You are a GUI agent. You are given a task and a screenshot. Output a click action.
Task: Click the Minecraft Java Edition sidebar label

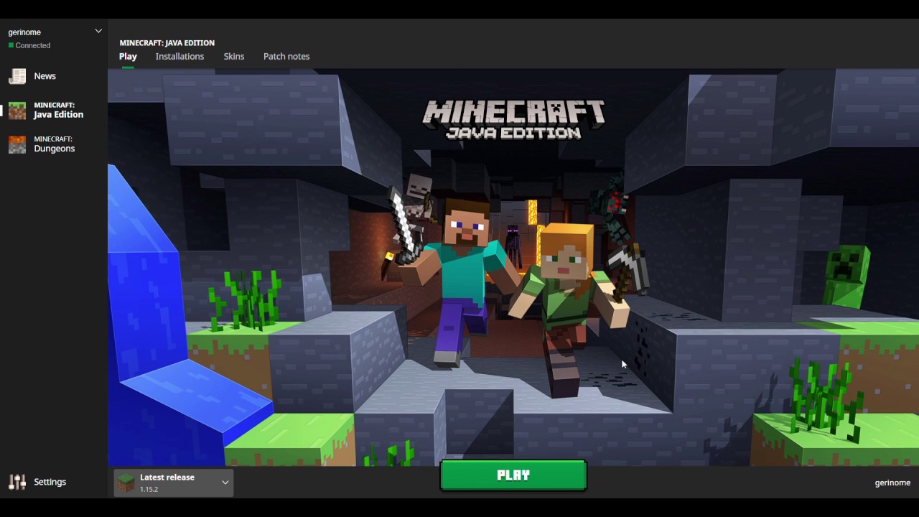[59, 110]
